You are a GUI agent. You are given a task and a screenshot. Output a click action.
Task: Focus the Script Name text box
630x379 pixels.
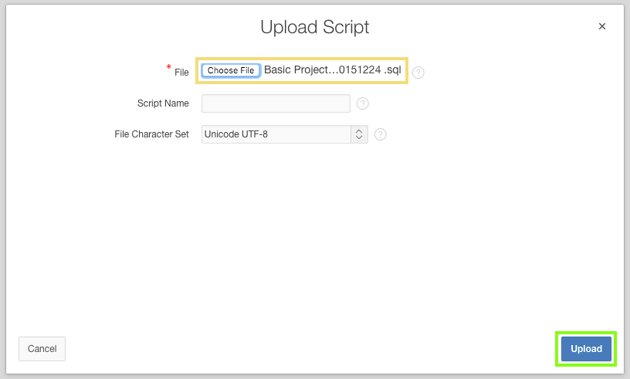276,103
